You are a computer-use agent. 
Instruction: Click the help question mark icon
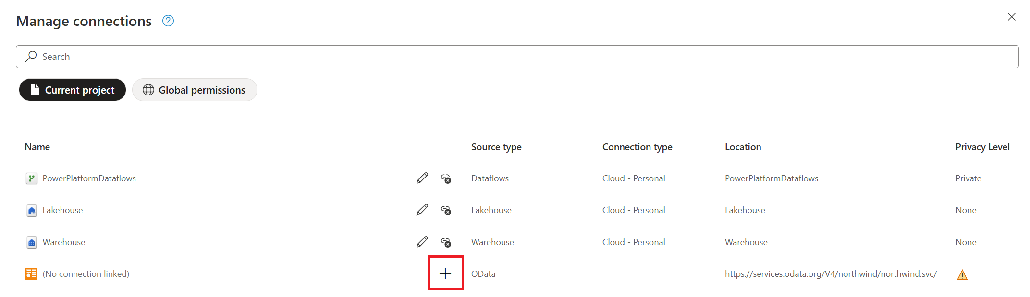(168, 21)
